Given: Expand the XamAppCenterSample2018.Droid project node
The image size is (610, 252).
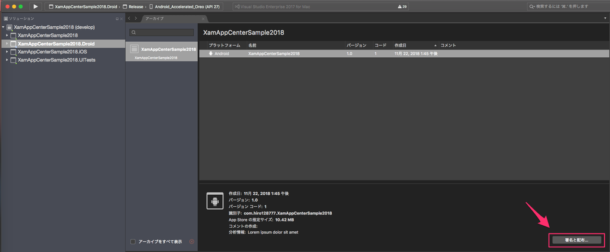Looking at the screenshot, I should (x=7, y=43).
